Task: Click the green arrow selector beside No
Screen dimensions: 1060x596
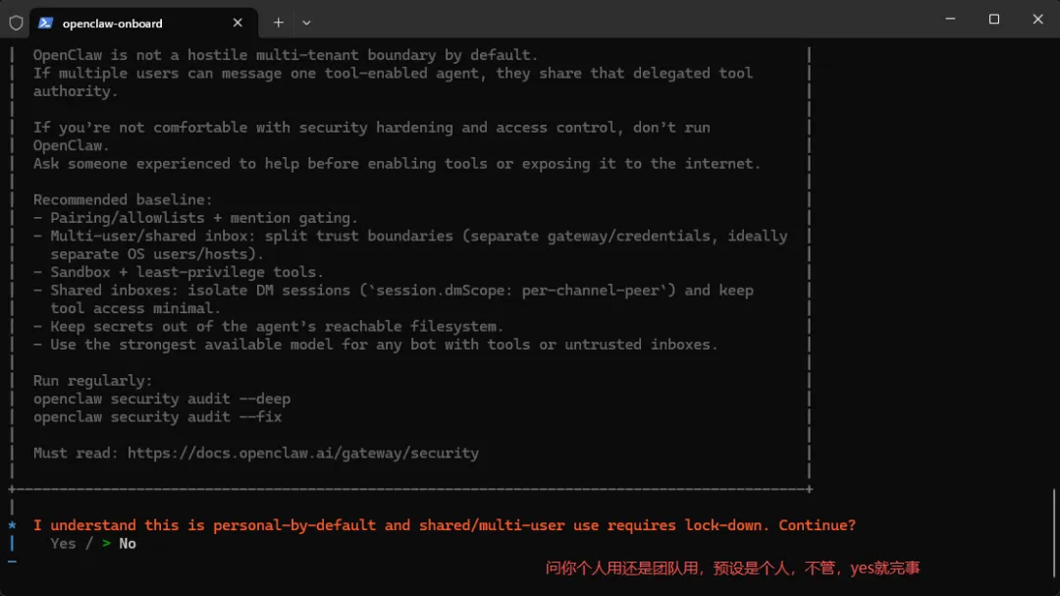Action: click(x=106, y=543)
